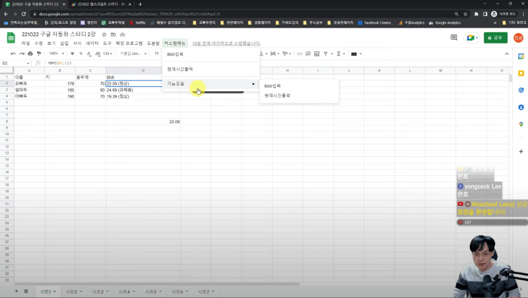This screenshot has width=528, height=298.
Task: Open Google Maps side panel
Action: coord(521,125)
